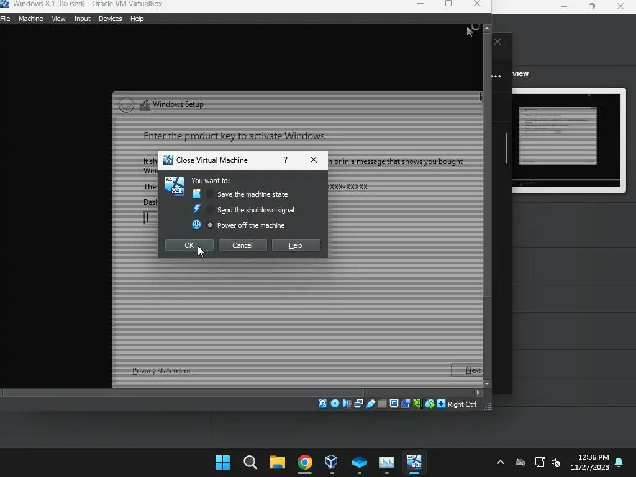The image size is (636, 477).
Task: Click the three-dots overflow in background window
Action: [496, 75]
